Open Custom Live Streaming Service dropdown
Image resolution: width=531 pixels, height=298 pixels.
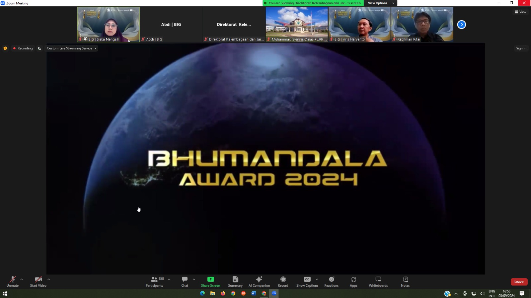point(71,48)
